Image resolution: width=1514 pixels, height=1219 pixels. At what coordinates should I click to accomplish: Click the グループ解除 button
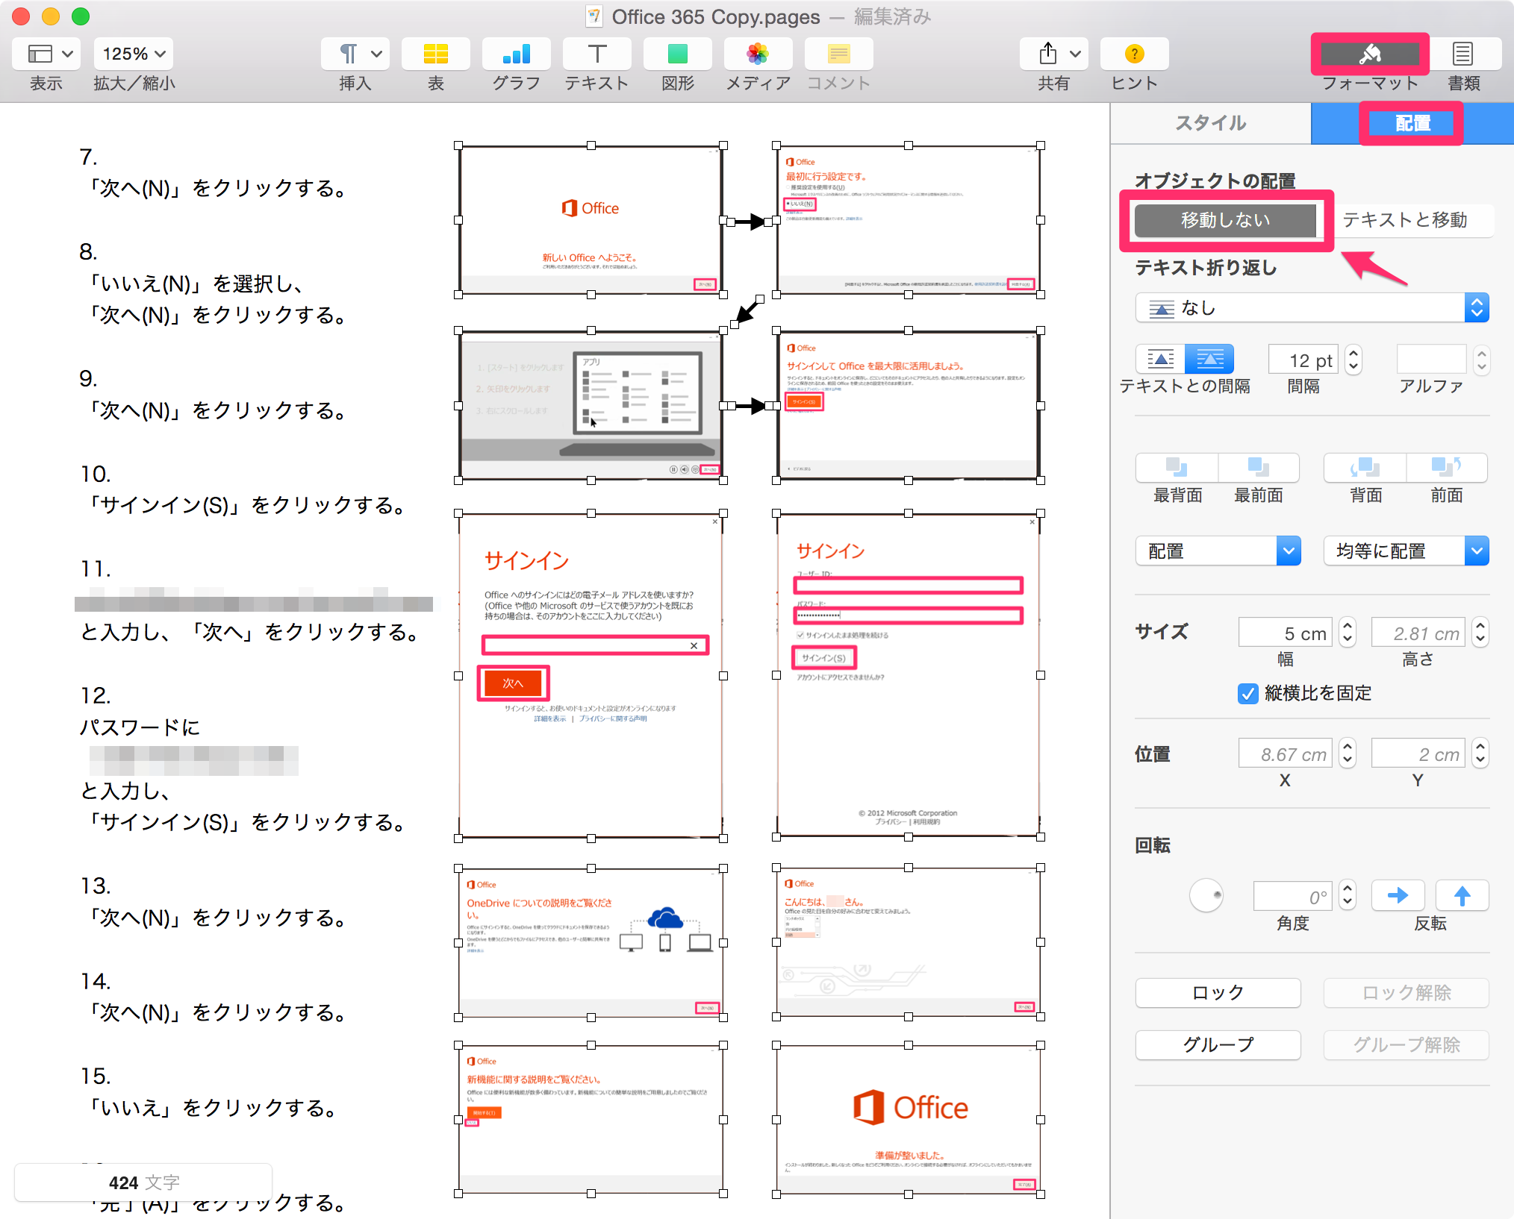point(1406,1045)
